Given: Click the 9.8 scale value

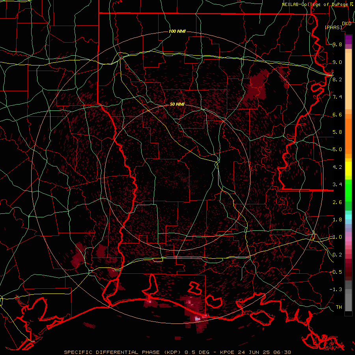Looking at the screenshot, I should coord(337,45).
